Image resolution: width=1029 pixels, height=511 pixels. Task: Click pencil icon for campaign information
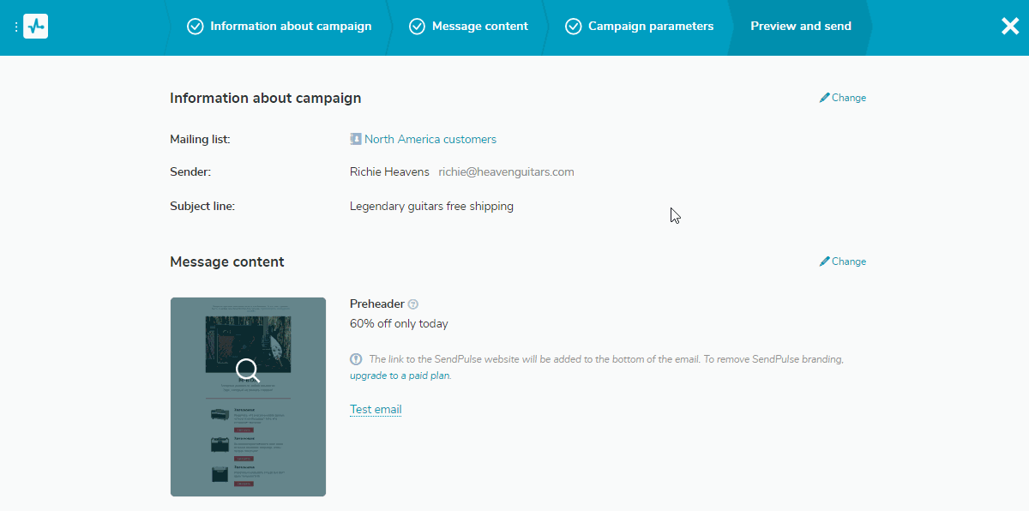pyautogui.click(x=825, y=98)
